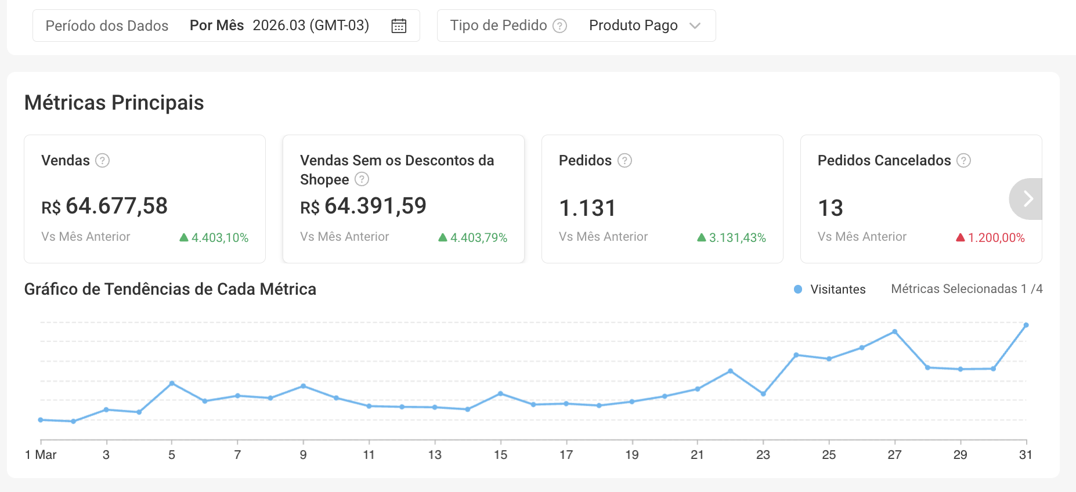Open the calendar date picker icon
Image resolution: width=1076 pixels, height=492 pixels.
click(x=399, y=26)
